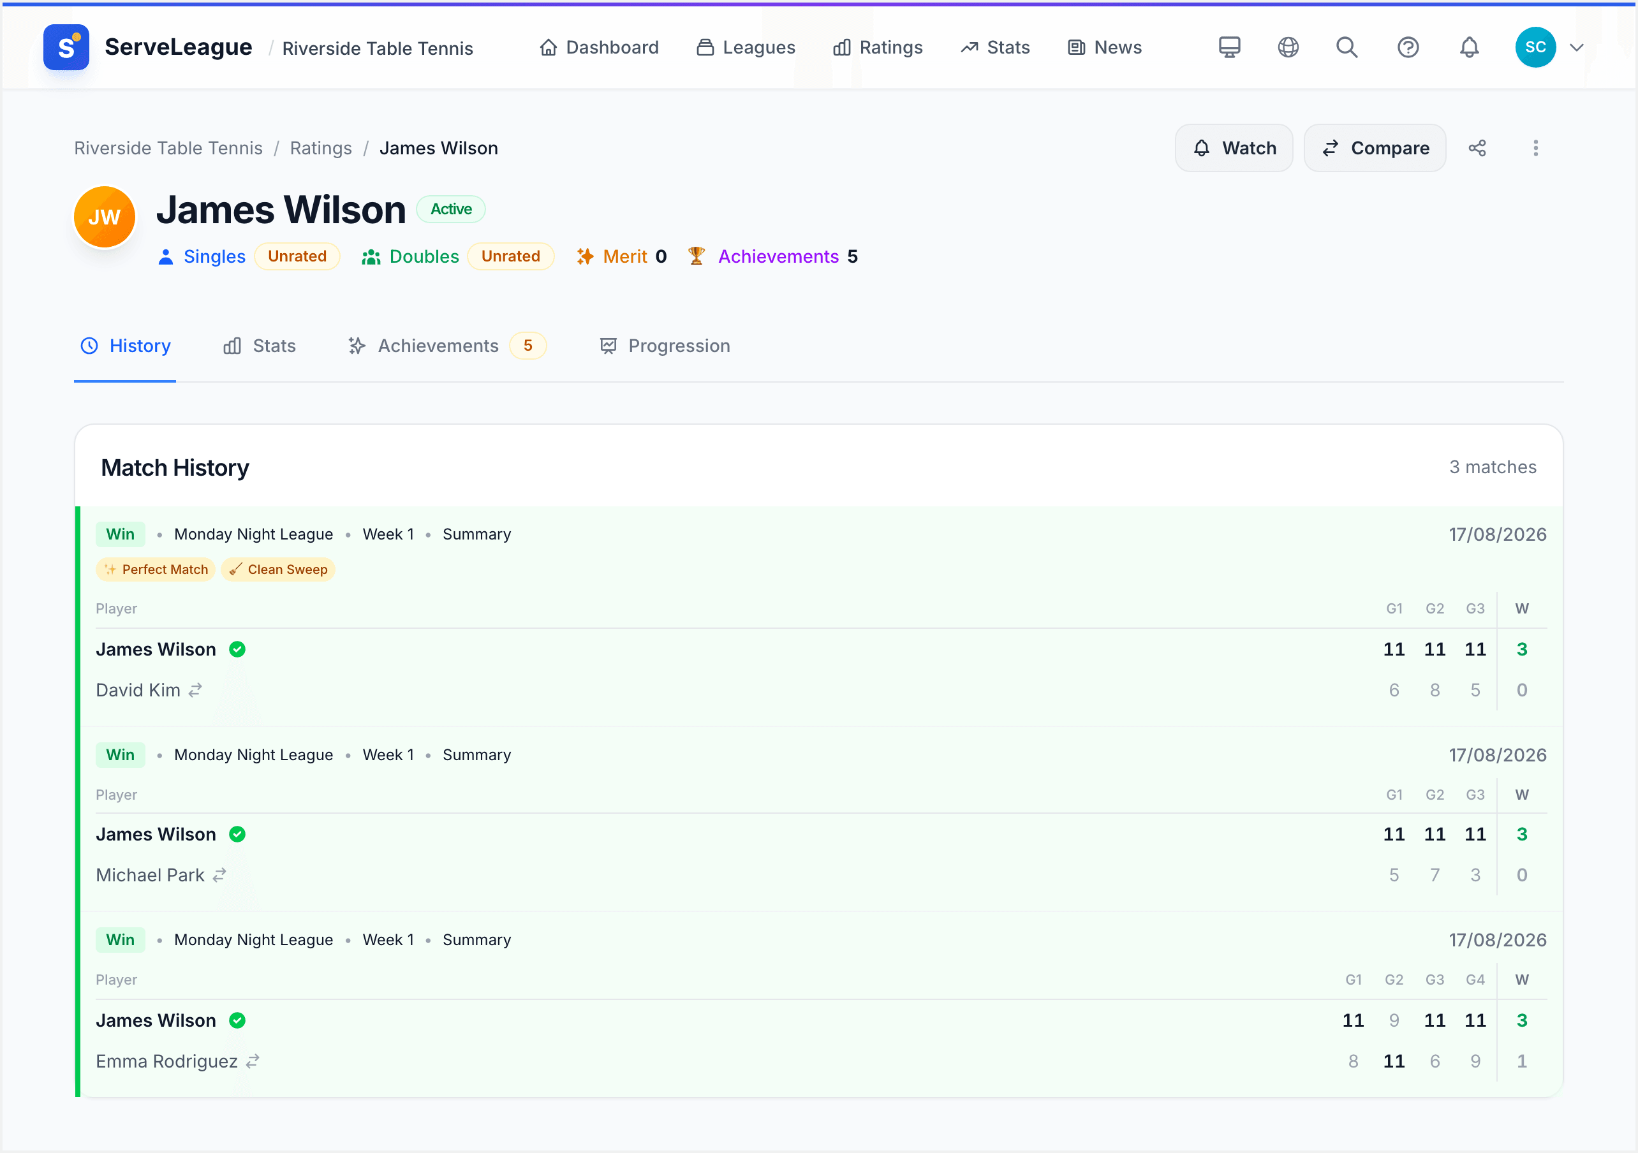This screenshot has width=1638, height=1153.
Task: Switch to the Progression tab
Action: tap(665, 346)
